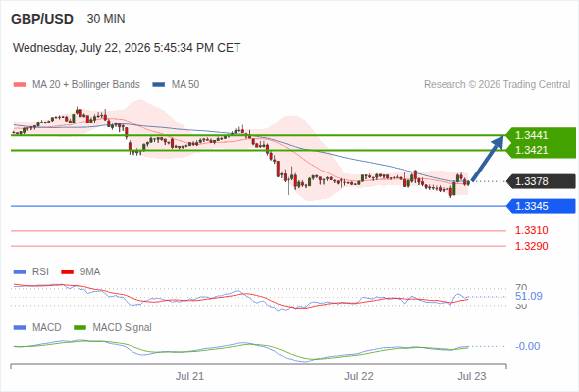Click the RSI blue legend swatch

[20, 272]
